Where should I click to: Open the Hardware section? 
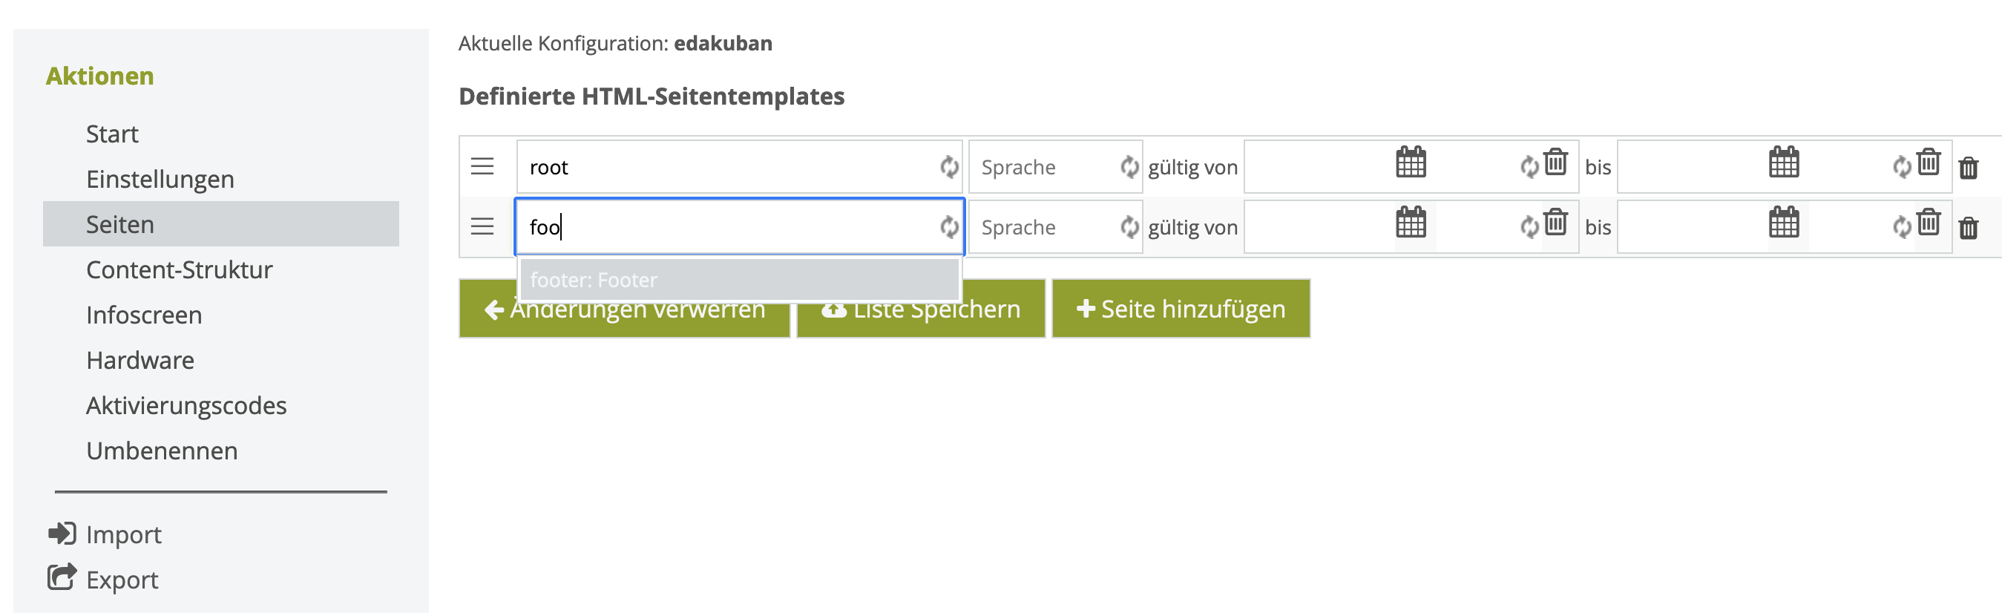click(x=141, y=361)
